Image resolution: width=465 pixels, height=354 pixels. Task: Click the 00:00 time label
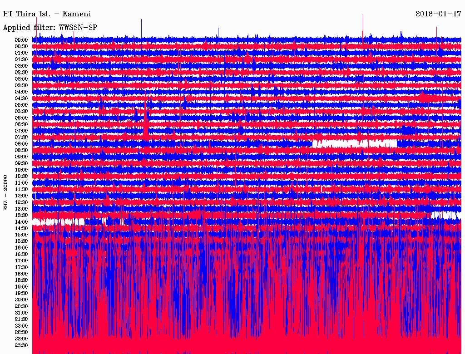click(21, 40)
